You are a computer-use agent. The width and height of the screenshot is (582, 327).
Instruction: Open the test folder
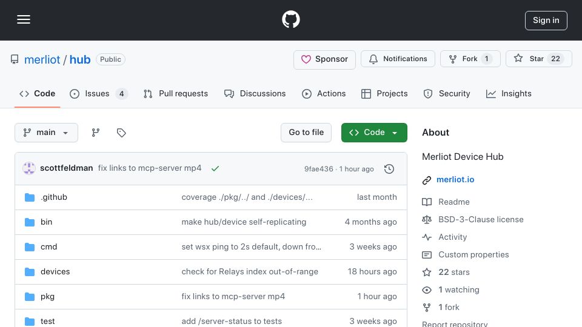47,322
